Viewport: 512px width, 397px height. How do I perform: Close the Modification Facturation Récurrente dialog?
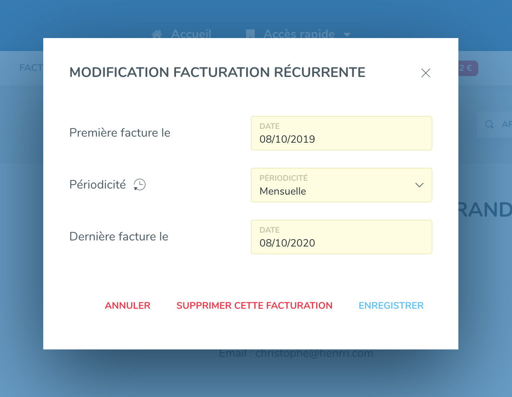pyautogui.click(x=426, y=73)
